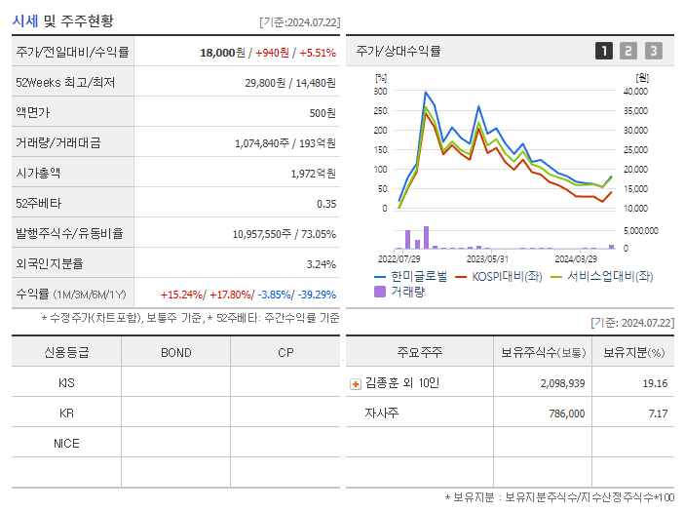The height and width of the screenshot is (512, 684).
Task: Click the 신용등급 column header
Action: tap(66, 352)
